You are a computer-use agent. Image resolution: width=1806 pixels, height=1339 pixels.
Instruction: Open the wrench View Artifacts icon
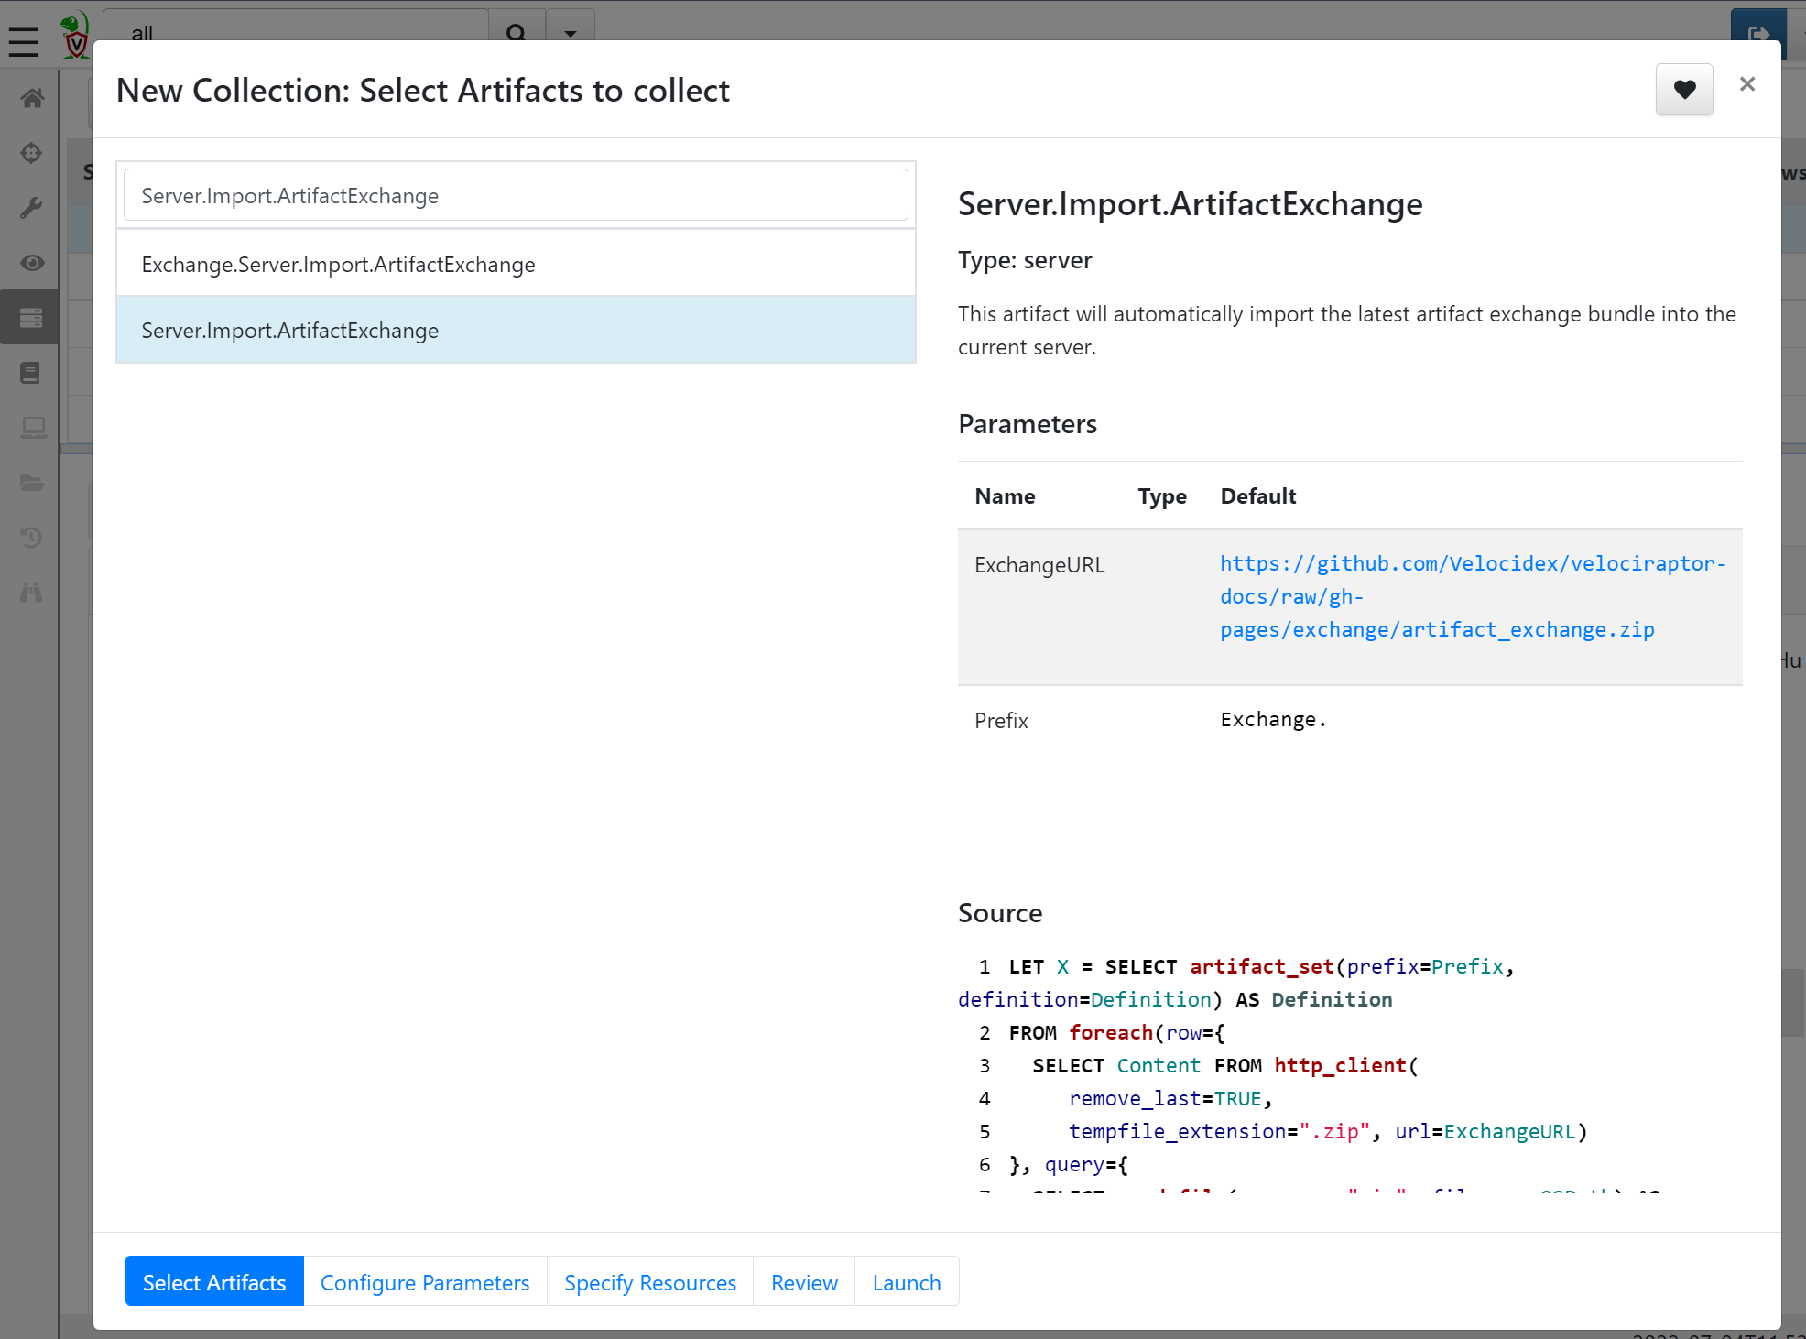(32, 208)
